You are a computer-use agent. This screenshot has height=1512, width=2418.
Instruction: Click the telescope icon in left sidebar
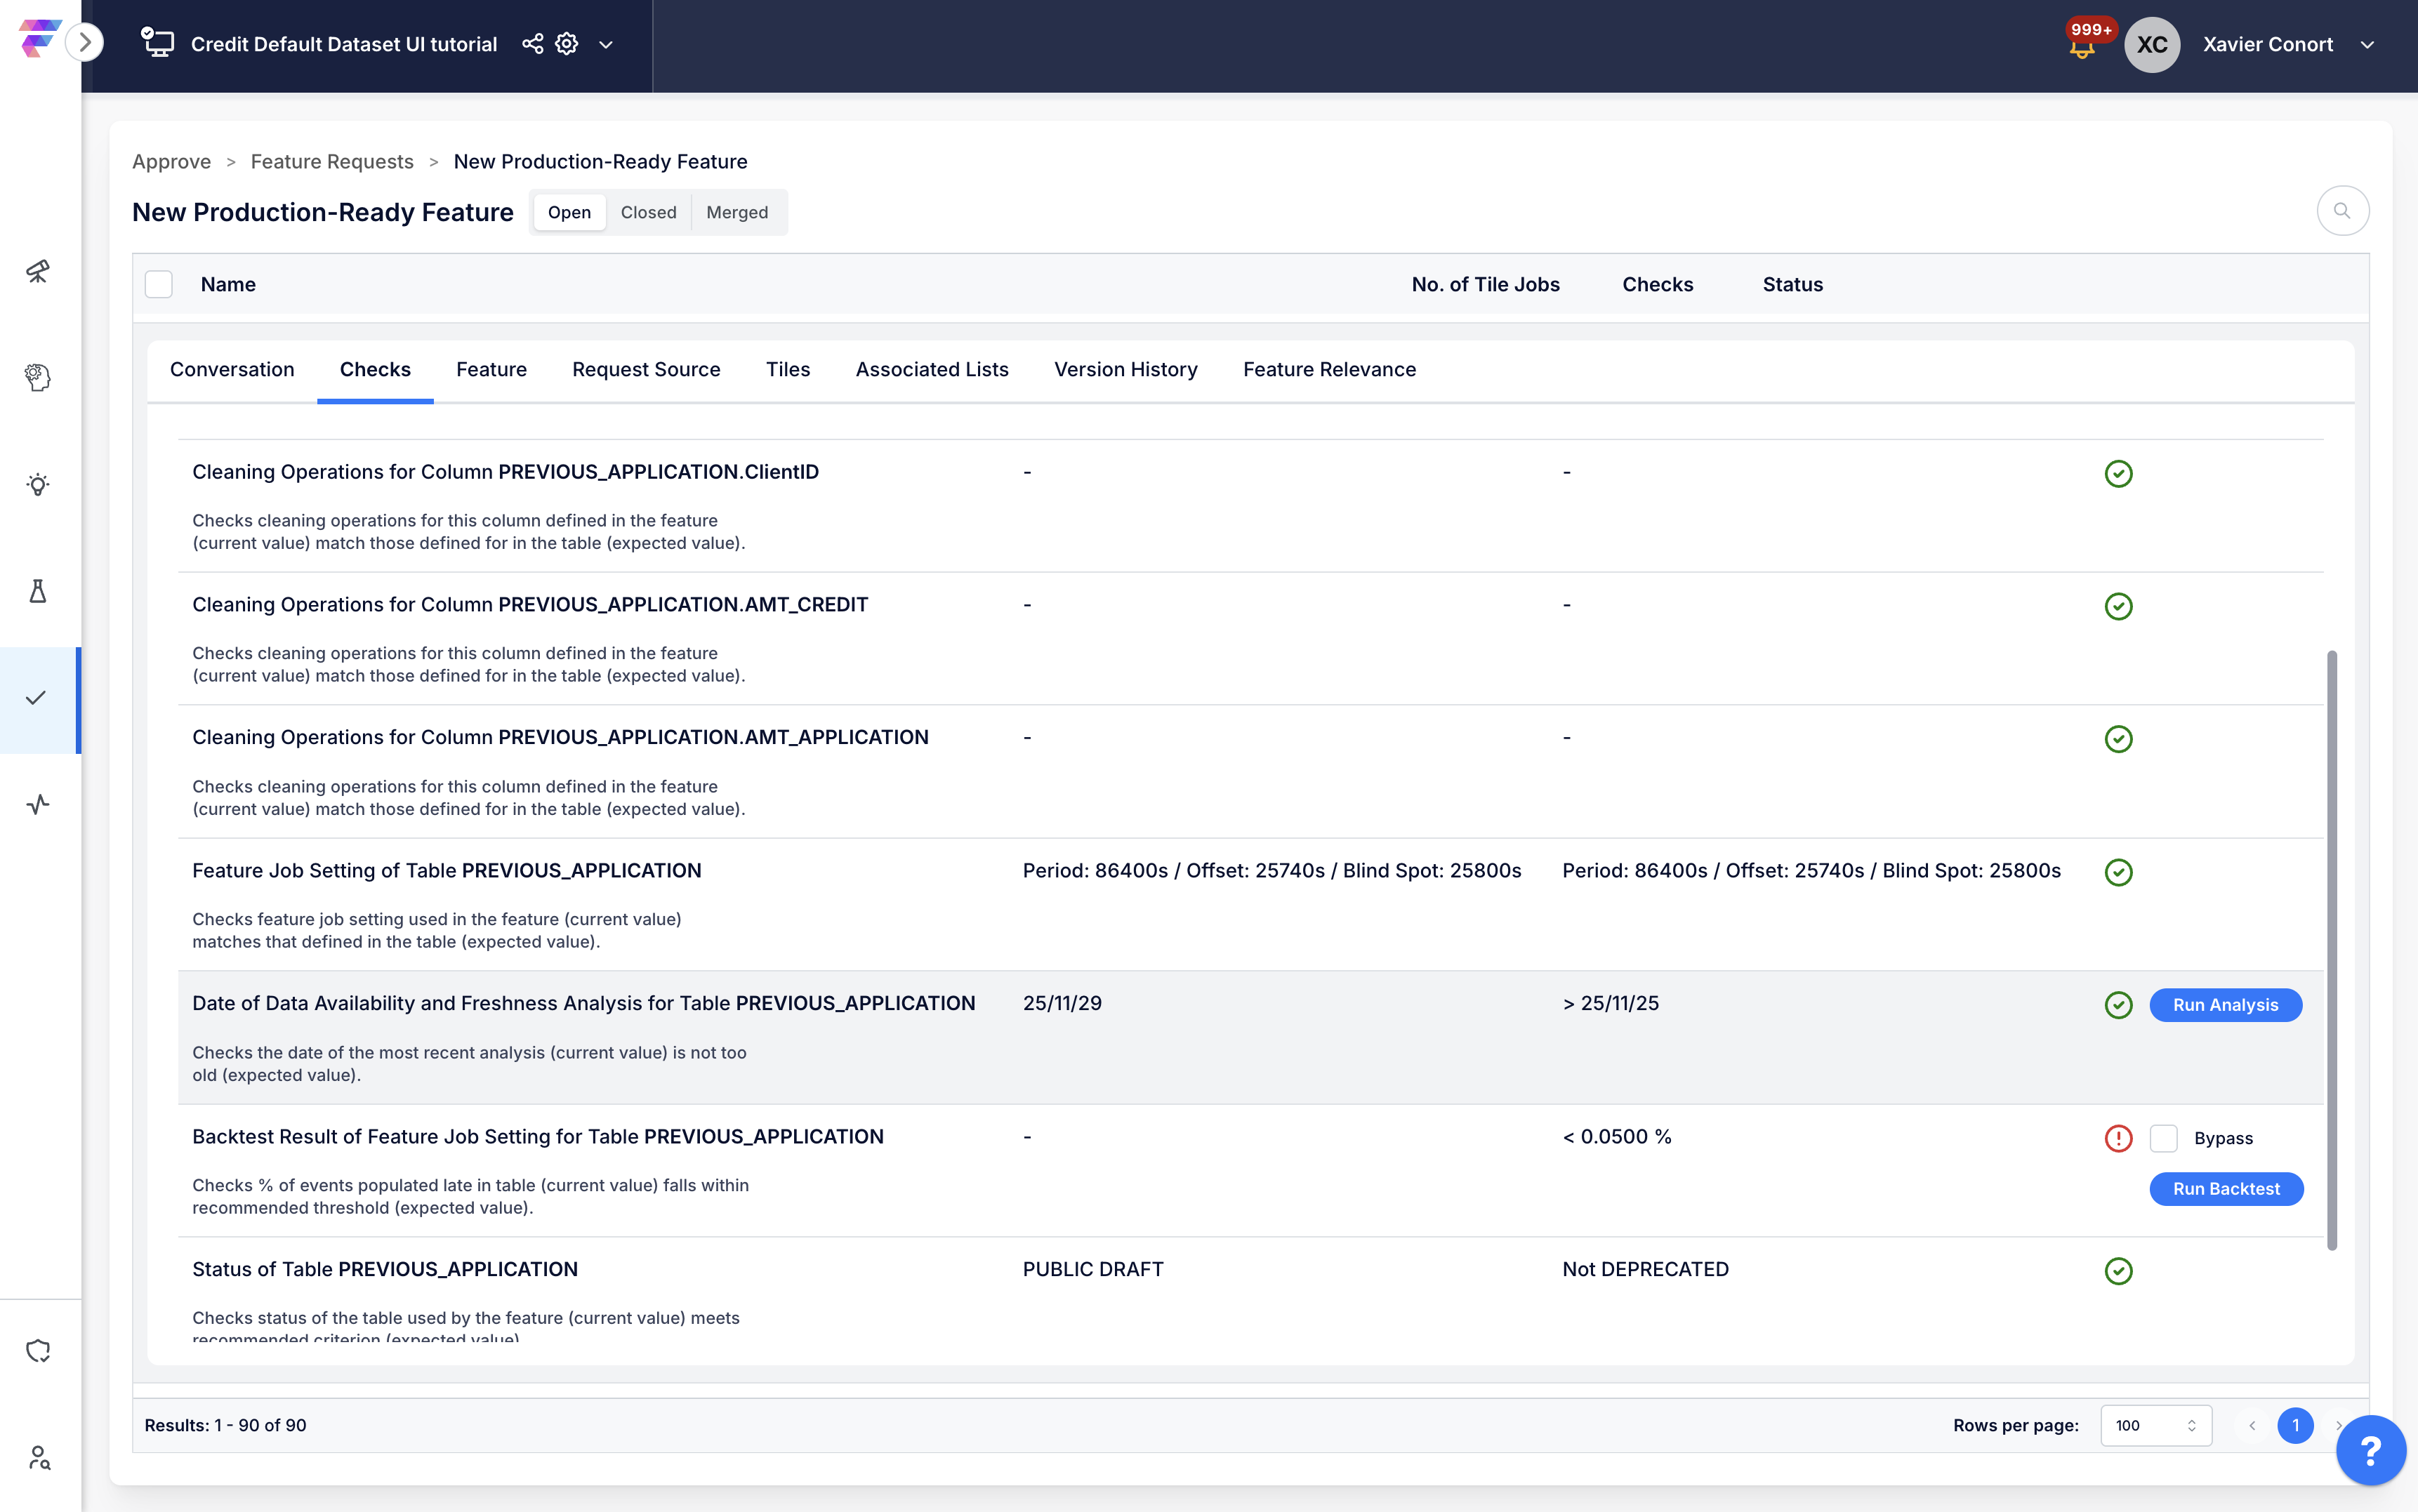coord(38,271)
